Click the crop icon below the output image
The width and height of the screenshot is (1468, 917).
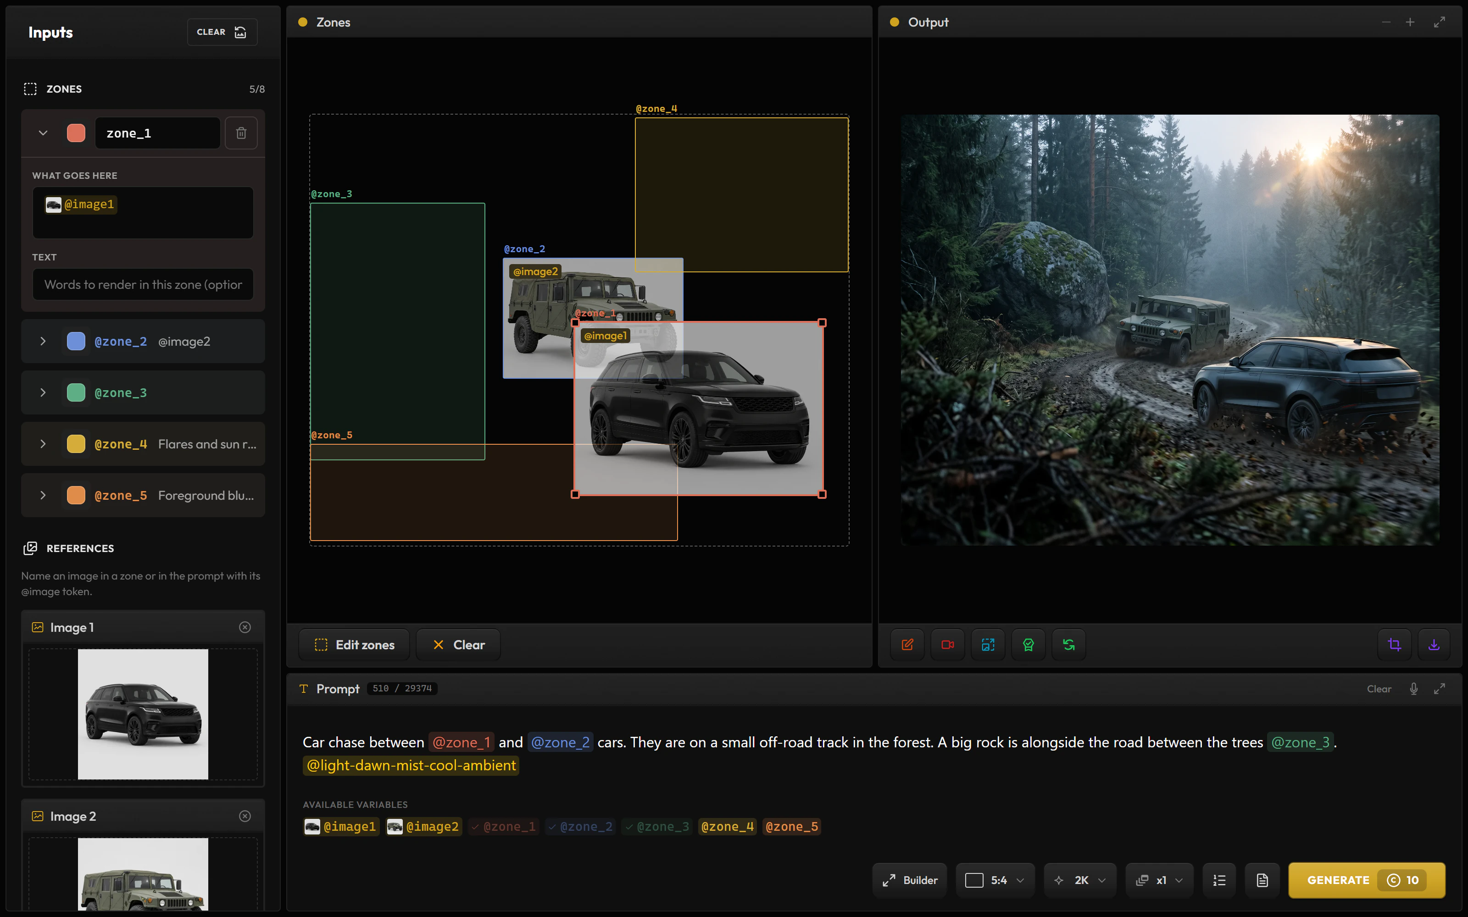click(1395, 645)
